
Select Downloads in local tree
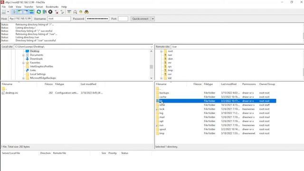tap(36, 59)
